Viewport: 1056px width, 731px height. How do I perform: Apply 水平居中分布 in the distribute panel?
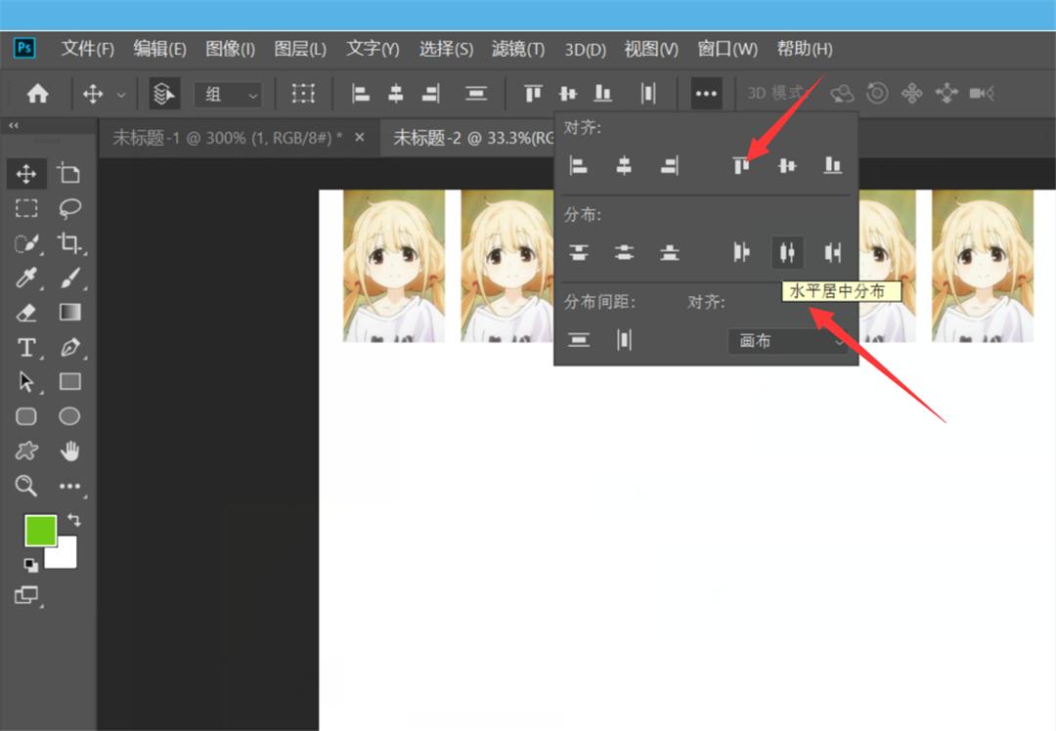(787, 252)
